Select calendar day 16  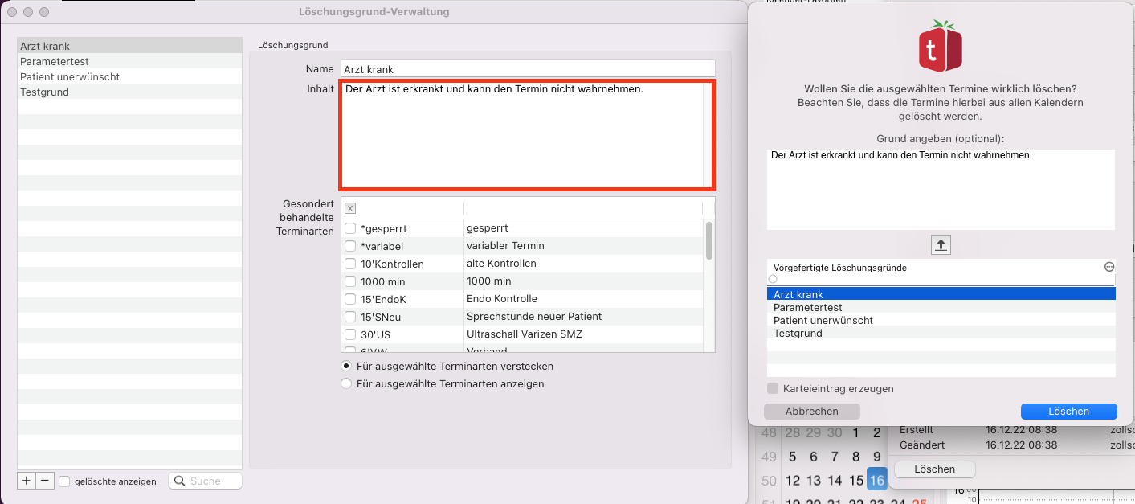(876, 480)
